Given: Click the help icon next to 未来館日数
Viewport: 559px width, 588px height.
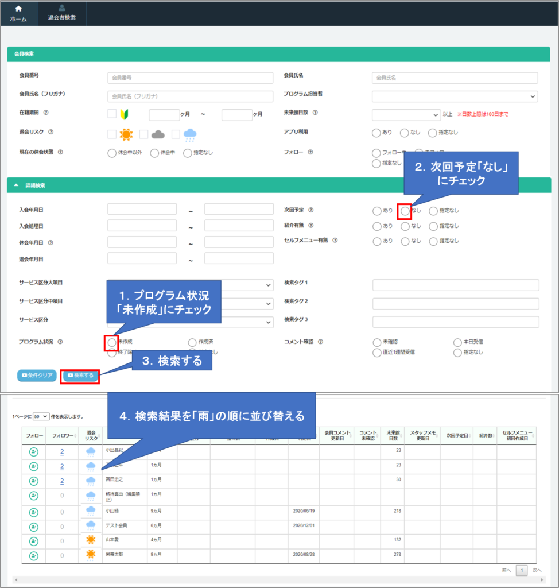Looking at the screenshot, I should click(315, 113).
